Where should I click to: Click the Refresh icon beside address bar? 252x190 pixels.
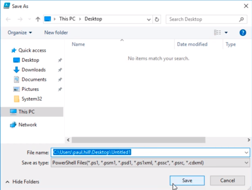(x=157, y=19)
